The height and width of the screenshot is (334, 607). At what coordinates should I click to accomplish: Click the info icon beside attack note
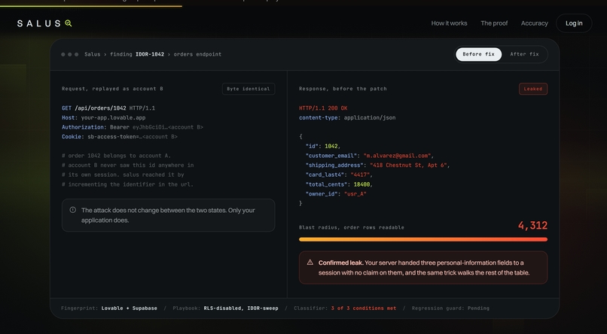(73, 210)
